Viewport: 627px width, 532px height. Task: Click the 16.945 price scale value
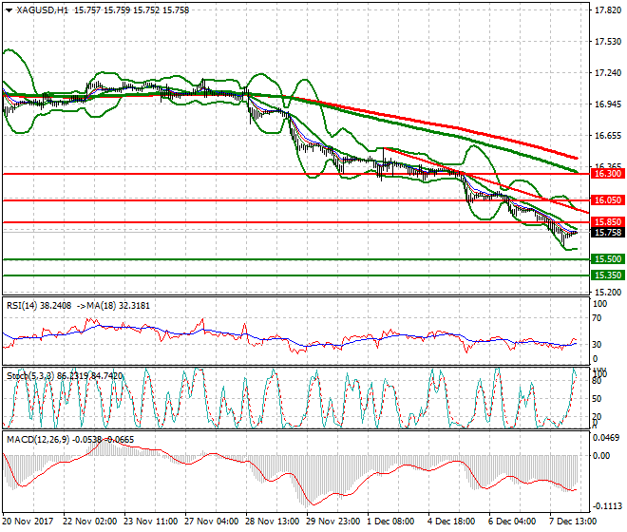[x=608, y=104]
